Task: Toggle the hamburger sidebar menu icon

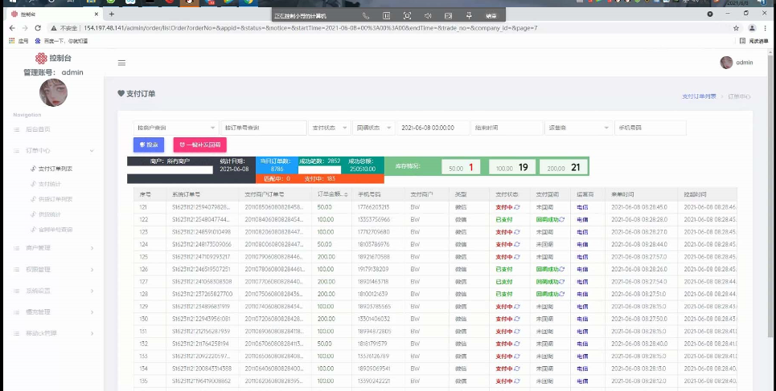Action: pos(121,63)
